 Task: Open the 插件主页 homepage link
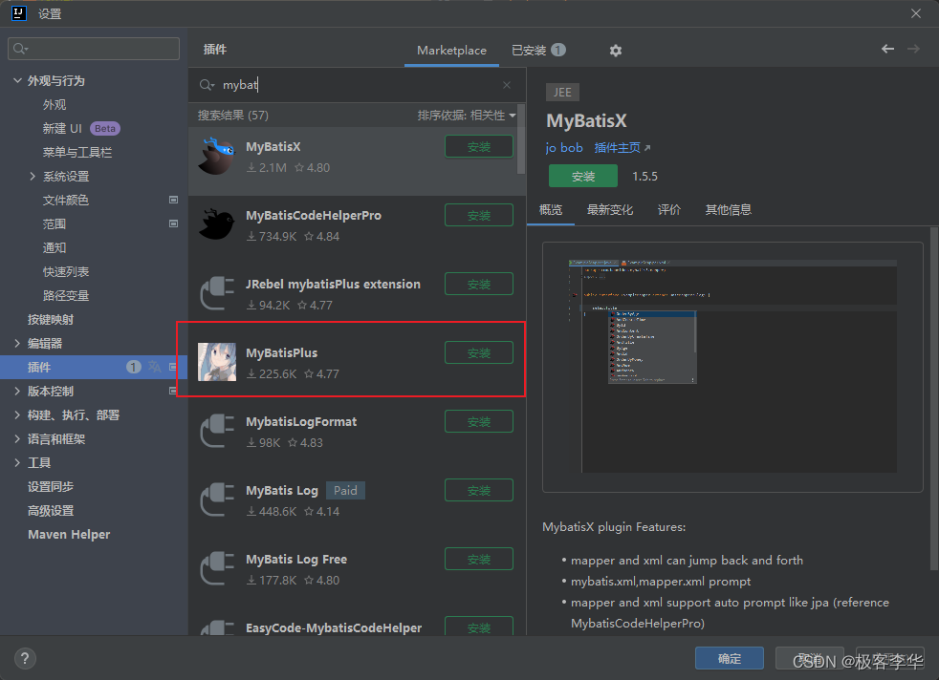click(x=622, y=148)
